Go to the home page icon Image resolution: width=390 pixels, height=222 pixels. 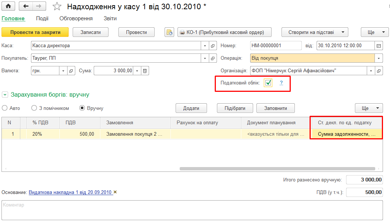point(8,6)
